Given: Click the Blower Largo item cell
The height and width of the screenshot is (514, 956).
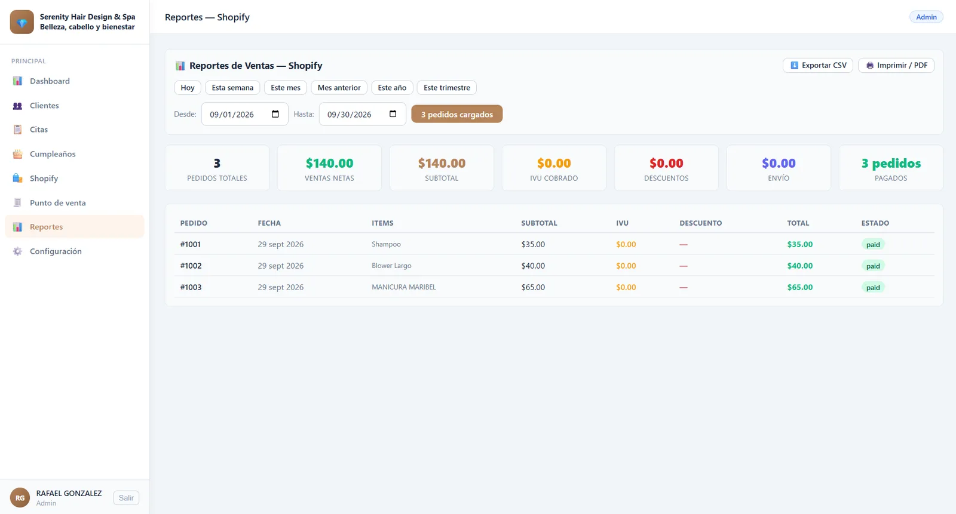Looking at the screenshot, I should 391,266.
